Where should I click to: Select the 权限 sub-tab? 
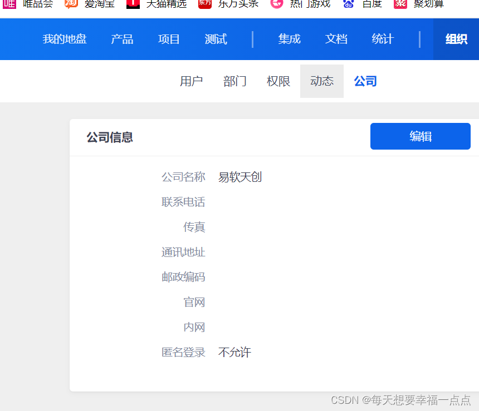click(x=278, y=81)
